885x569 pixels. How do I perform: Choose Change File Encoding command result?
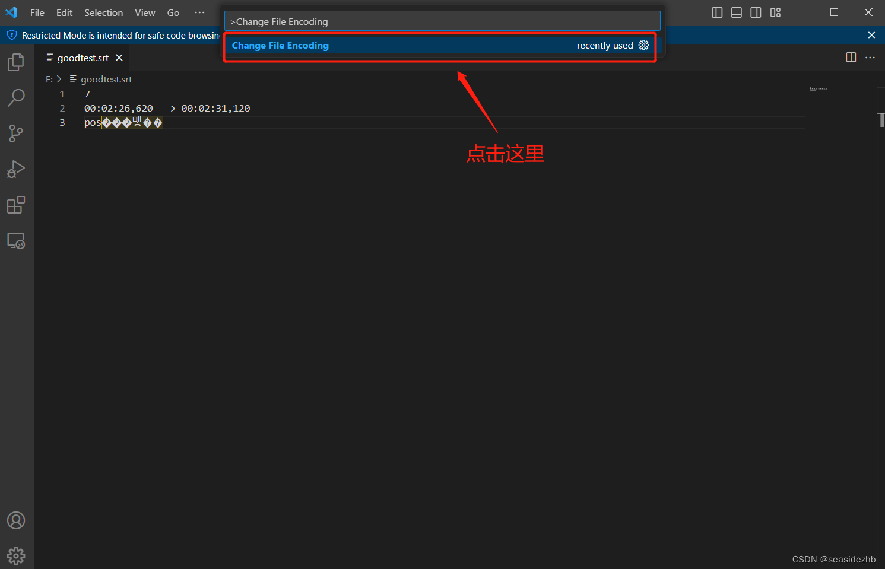point(440,45)
